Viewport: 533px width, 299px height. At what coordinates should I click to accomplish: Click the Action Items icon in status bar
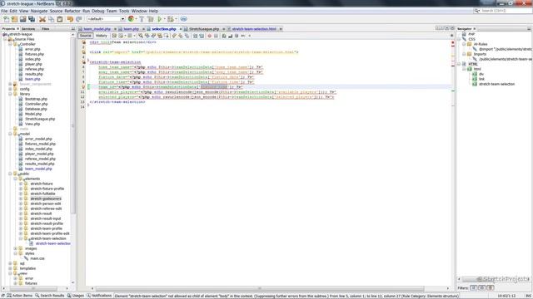click(9, 296)
